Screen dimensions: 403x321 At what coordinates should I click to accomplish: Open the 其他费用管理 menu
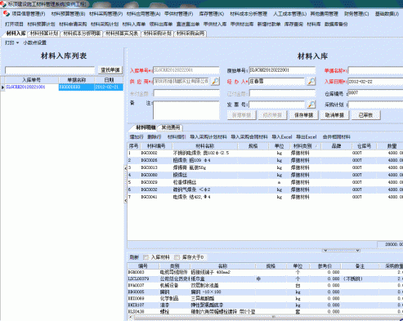[x=324, y=14]
